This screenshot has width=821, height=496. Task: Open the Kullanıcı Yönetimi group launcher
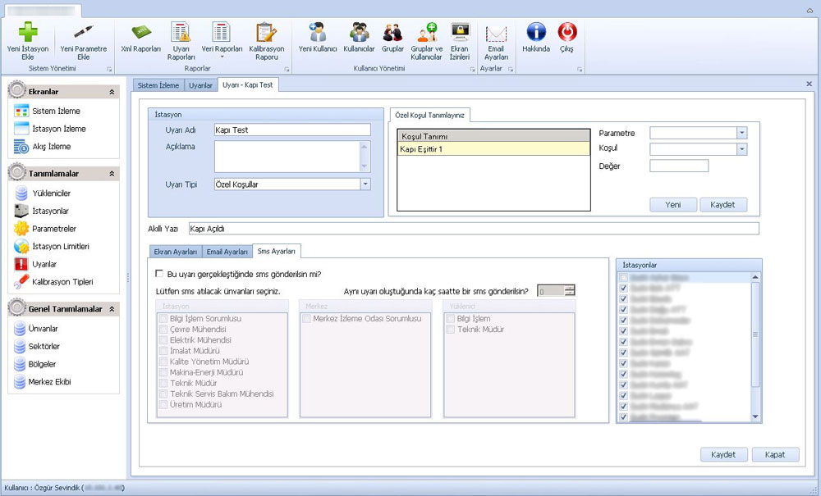click(473, 69)
